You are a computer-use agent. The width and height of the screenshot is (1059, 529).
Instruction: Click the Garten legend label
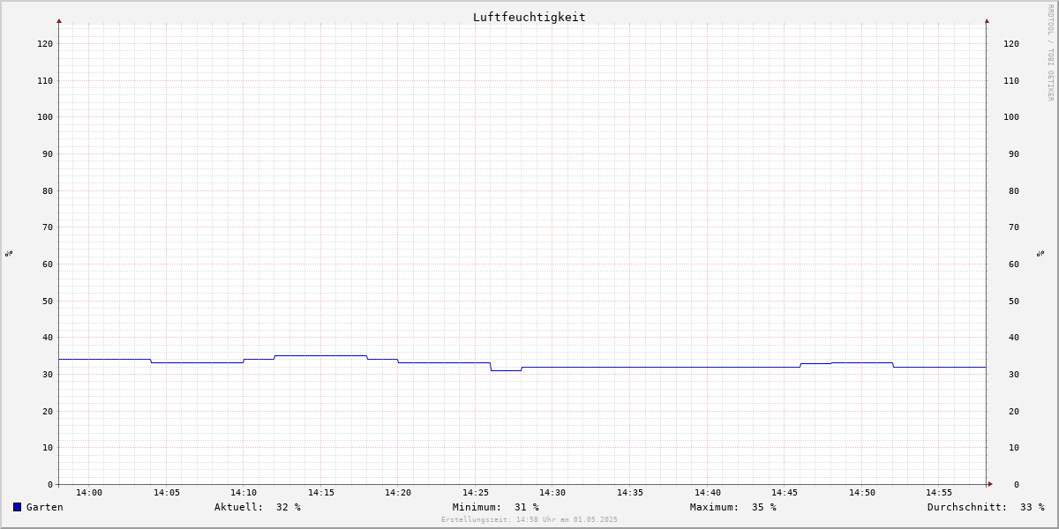44,507
